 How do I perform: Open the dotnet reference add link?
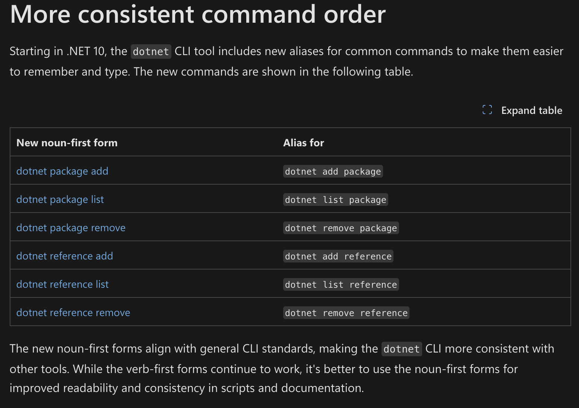point(64,256)
